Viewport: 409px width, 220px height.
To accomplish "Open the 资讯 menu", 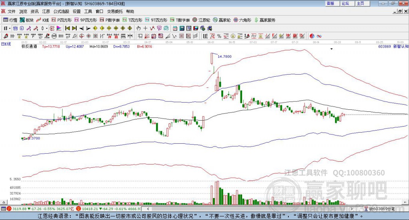I will (34, 12).
